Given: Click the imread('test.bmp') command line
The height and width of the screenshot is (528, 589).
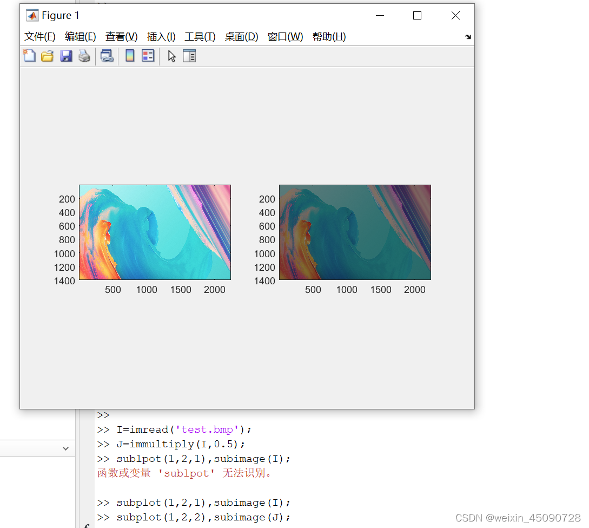Looking at the screenshot, I should pos(174,429).
